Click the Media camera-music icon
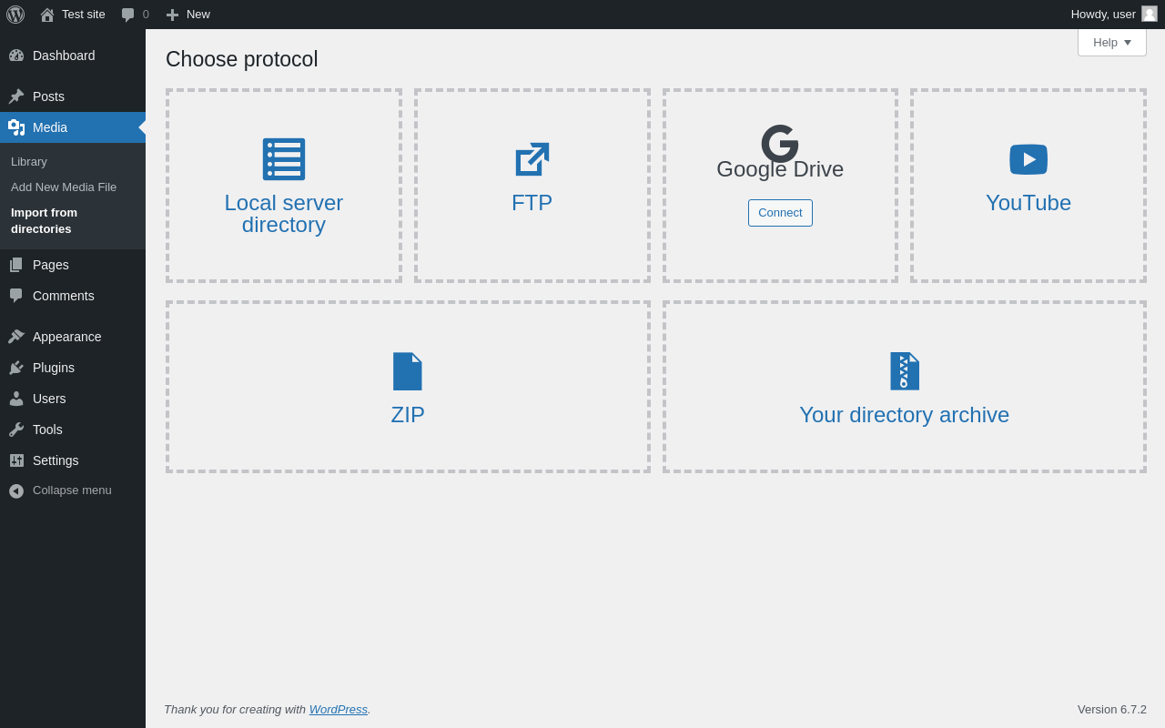 16,127
